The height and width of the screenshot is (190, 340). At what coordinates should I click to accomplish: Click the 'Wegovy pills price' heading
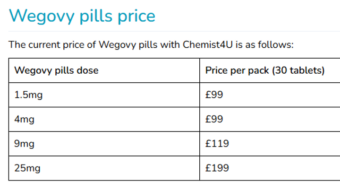(82, 16)
